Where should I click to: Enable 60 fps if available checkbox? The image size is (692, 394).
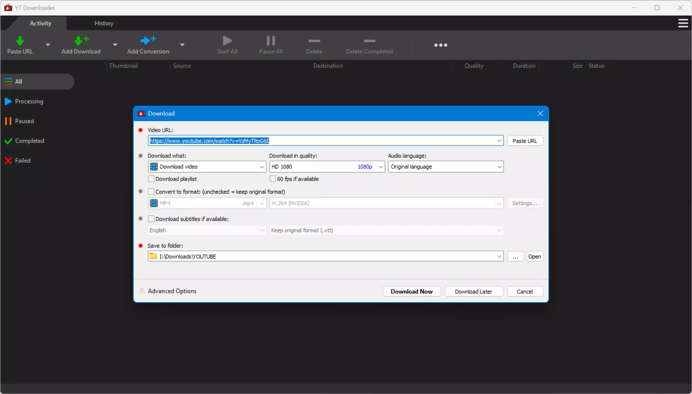[273, 179]
